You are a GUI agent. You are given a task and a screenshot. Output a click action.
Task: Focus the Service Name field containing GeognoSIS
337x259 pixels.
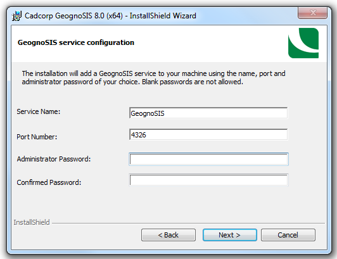coord(208,113)
